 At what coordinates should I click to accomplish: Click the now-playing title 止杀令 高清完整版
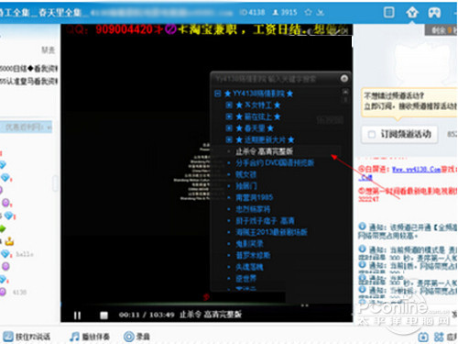[211, 315]
